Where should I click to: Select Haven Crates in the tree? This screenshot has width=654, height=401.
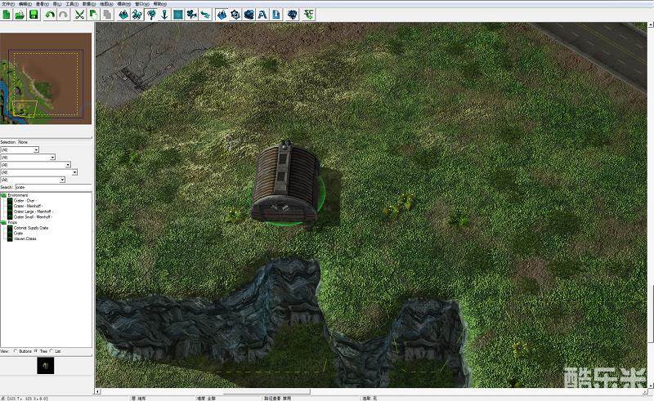(x=25, y=238)
